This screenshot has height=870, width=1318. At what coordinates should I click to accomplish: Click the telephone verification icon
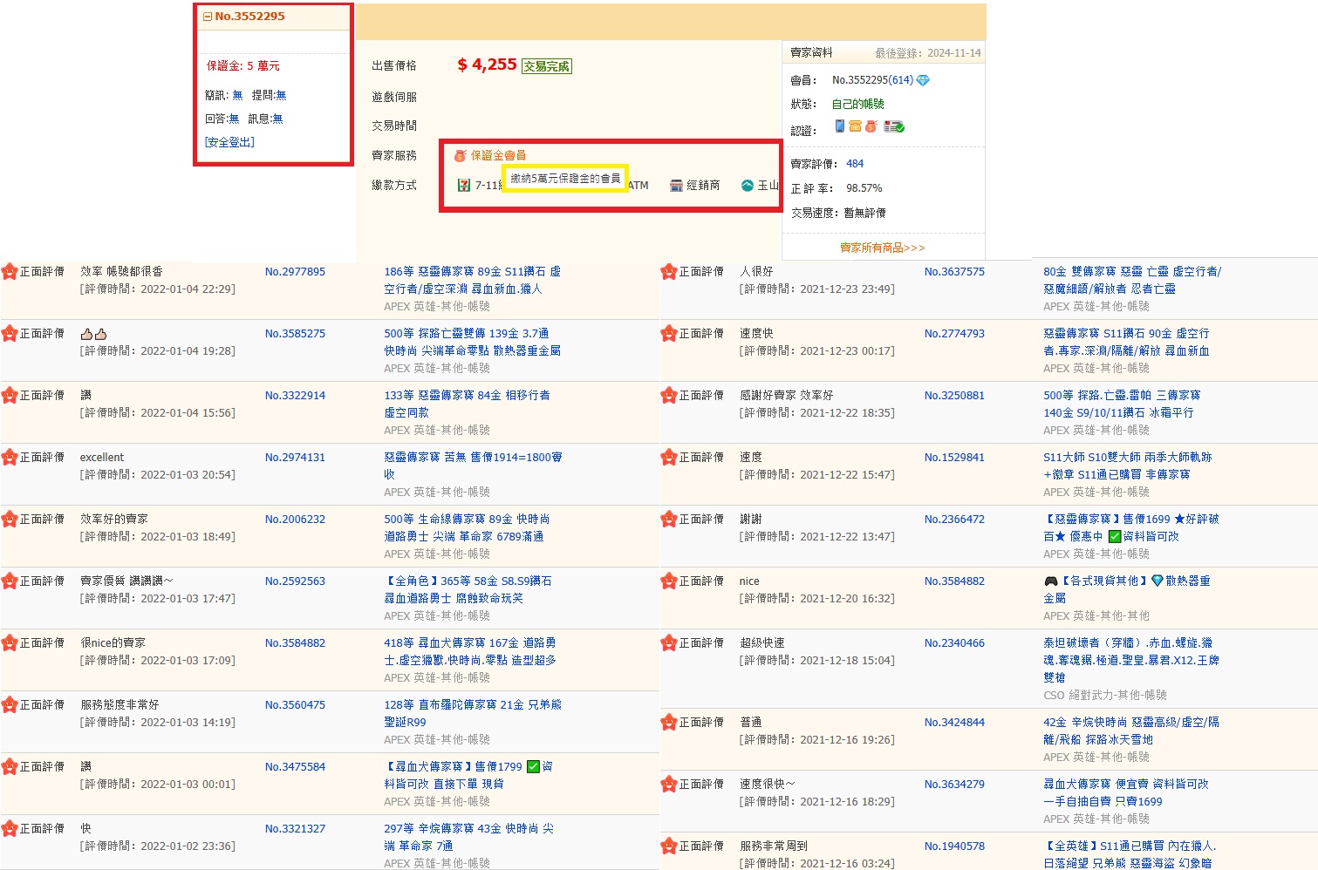[x=855, y=126]
